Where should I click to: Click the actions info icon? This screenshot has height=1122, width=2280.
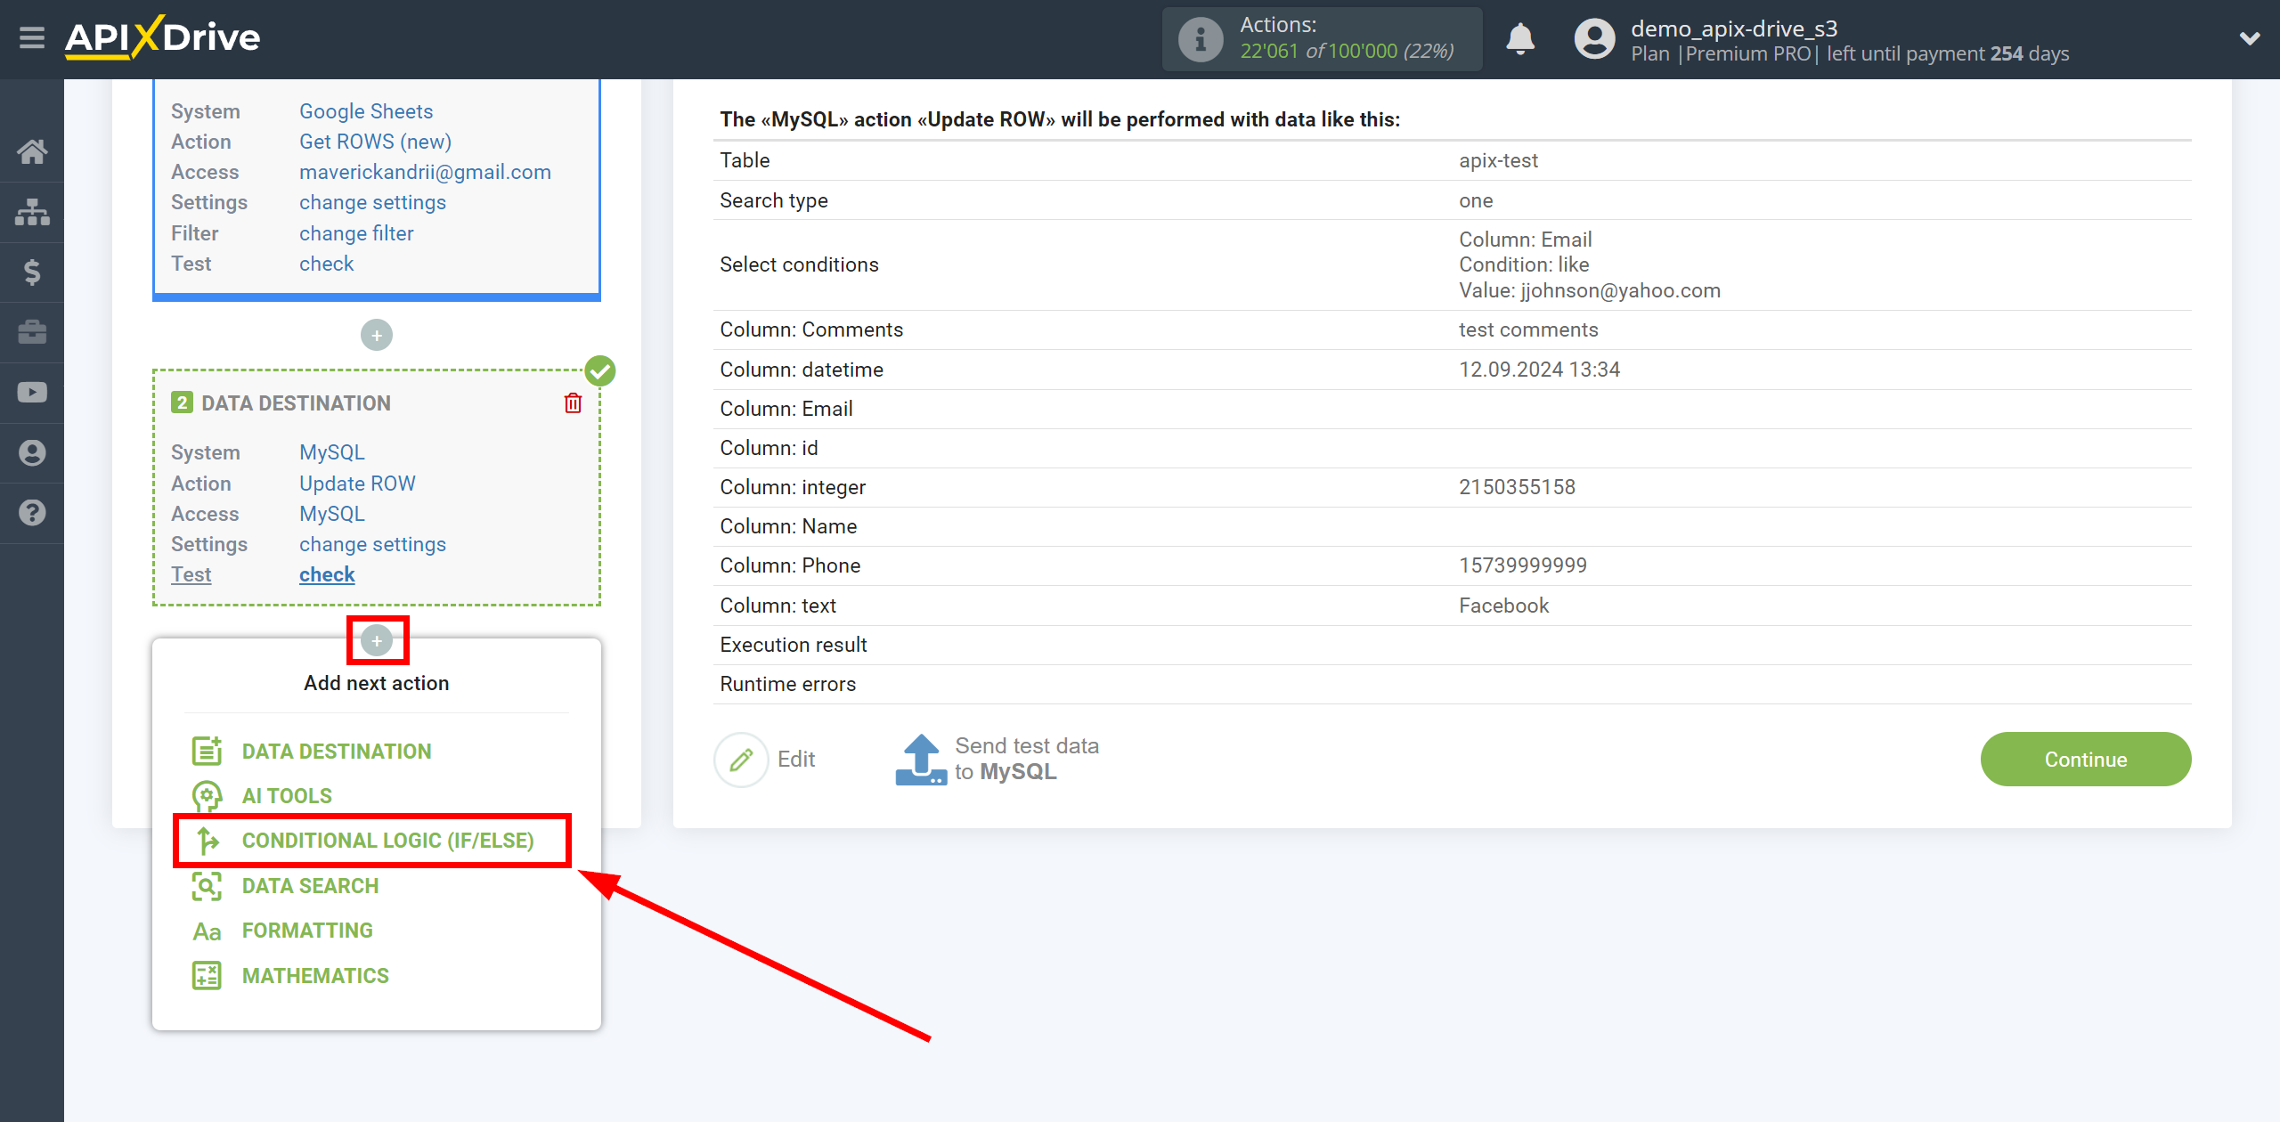tap(1201, 39)
